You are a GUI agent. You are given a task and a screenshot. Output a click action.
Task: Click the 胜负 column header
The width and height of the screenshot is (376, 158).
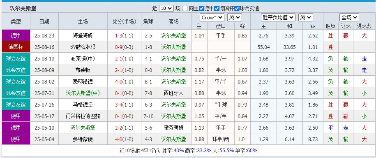[x=330, y=26]
